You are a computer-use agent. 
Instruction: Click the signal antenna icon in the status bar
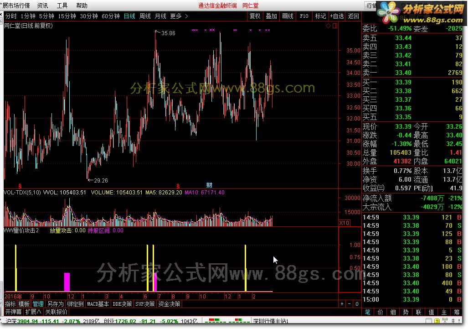pyautogui.click(x=445, y=321)
